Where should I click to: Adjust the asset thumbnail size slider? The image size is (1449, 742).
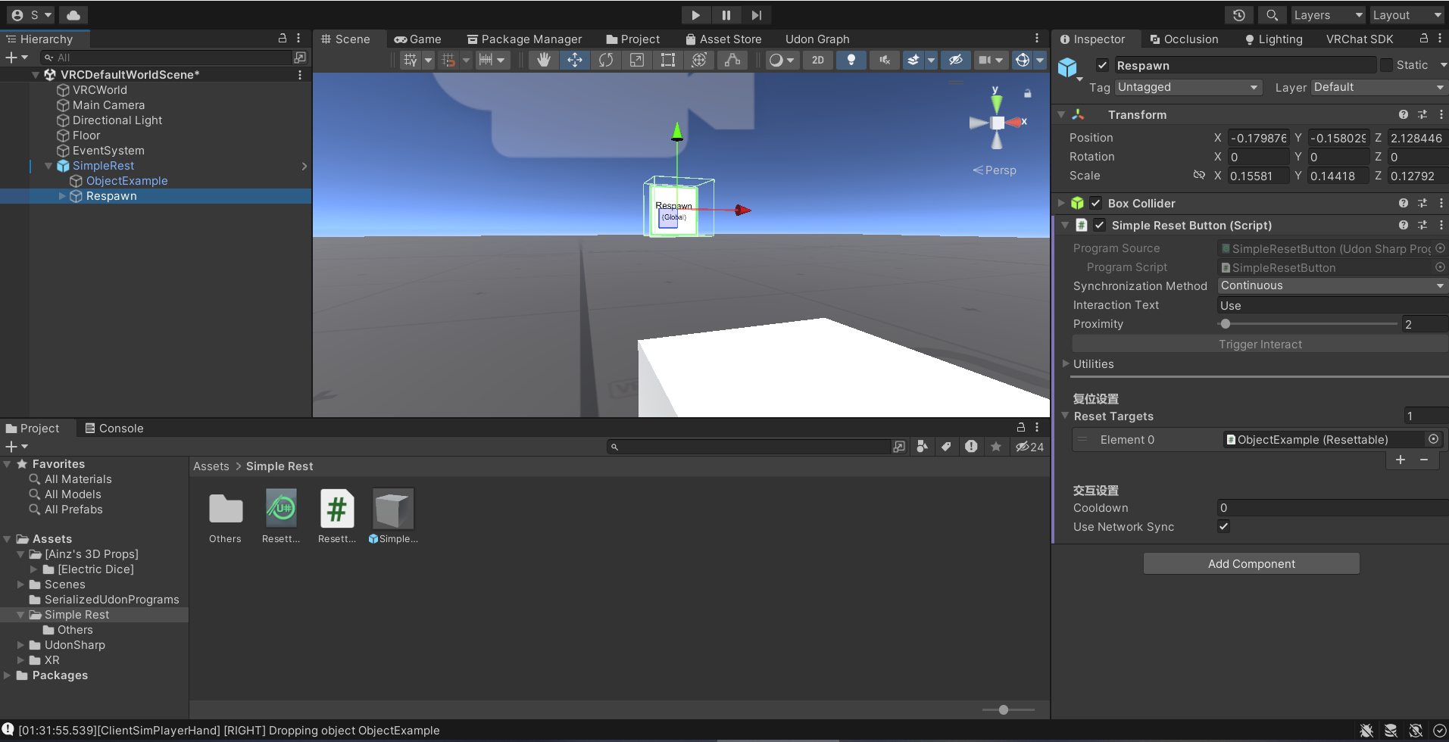point(1004,709)
